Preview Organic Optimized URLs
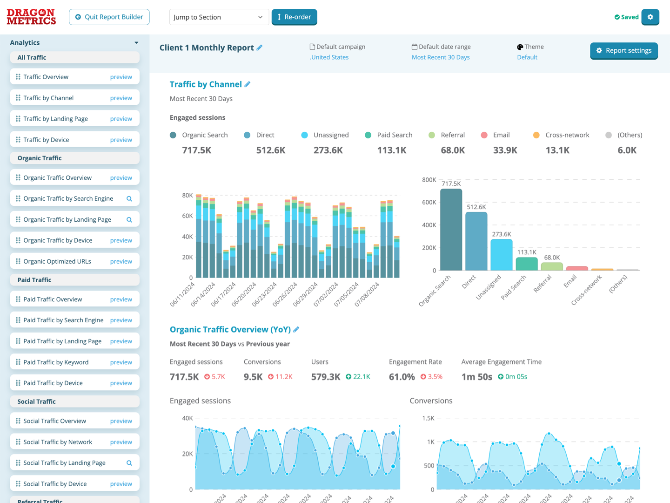The image size is (670, 503). 121,261
